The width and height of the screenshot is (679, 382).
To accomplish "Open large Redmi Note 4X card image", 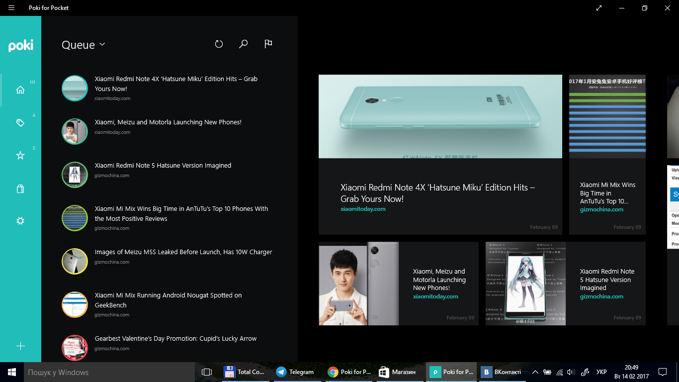I will point(440,116).
